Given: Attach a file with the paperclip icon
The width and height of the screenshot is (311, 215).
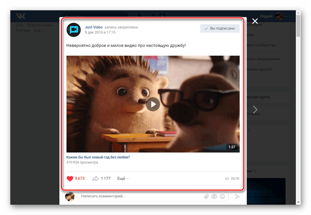Looking at the screenshot, I should [206, 196].
